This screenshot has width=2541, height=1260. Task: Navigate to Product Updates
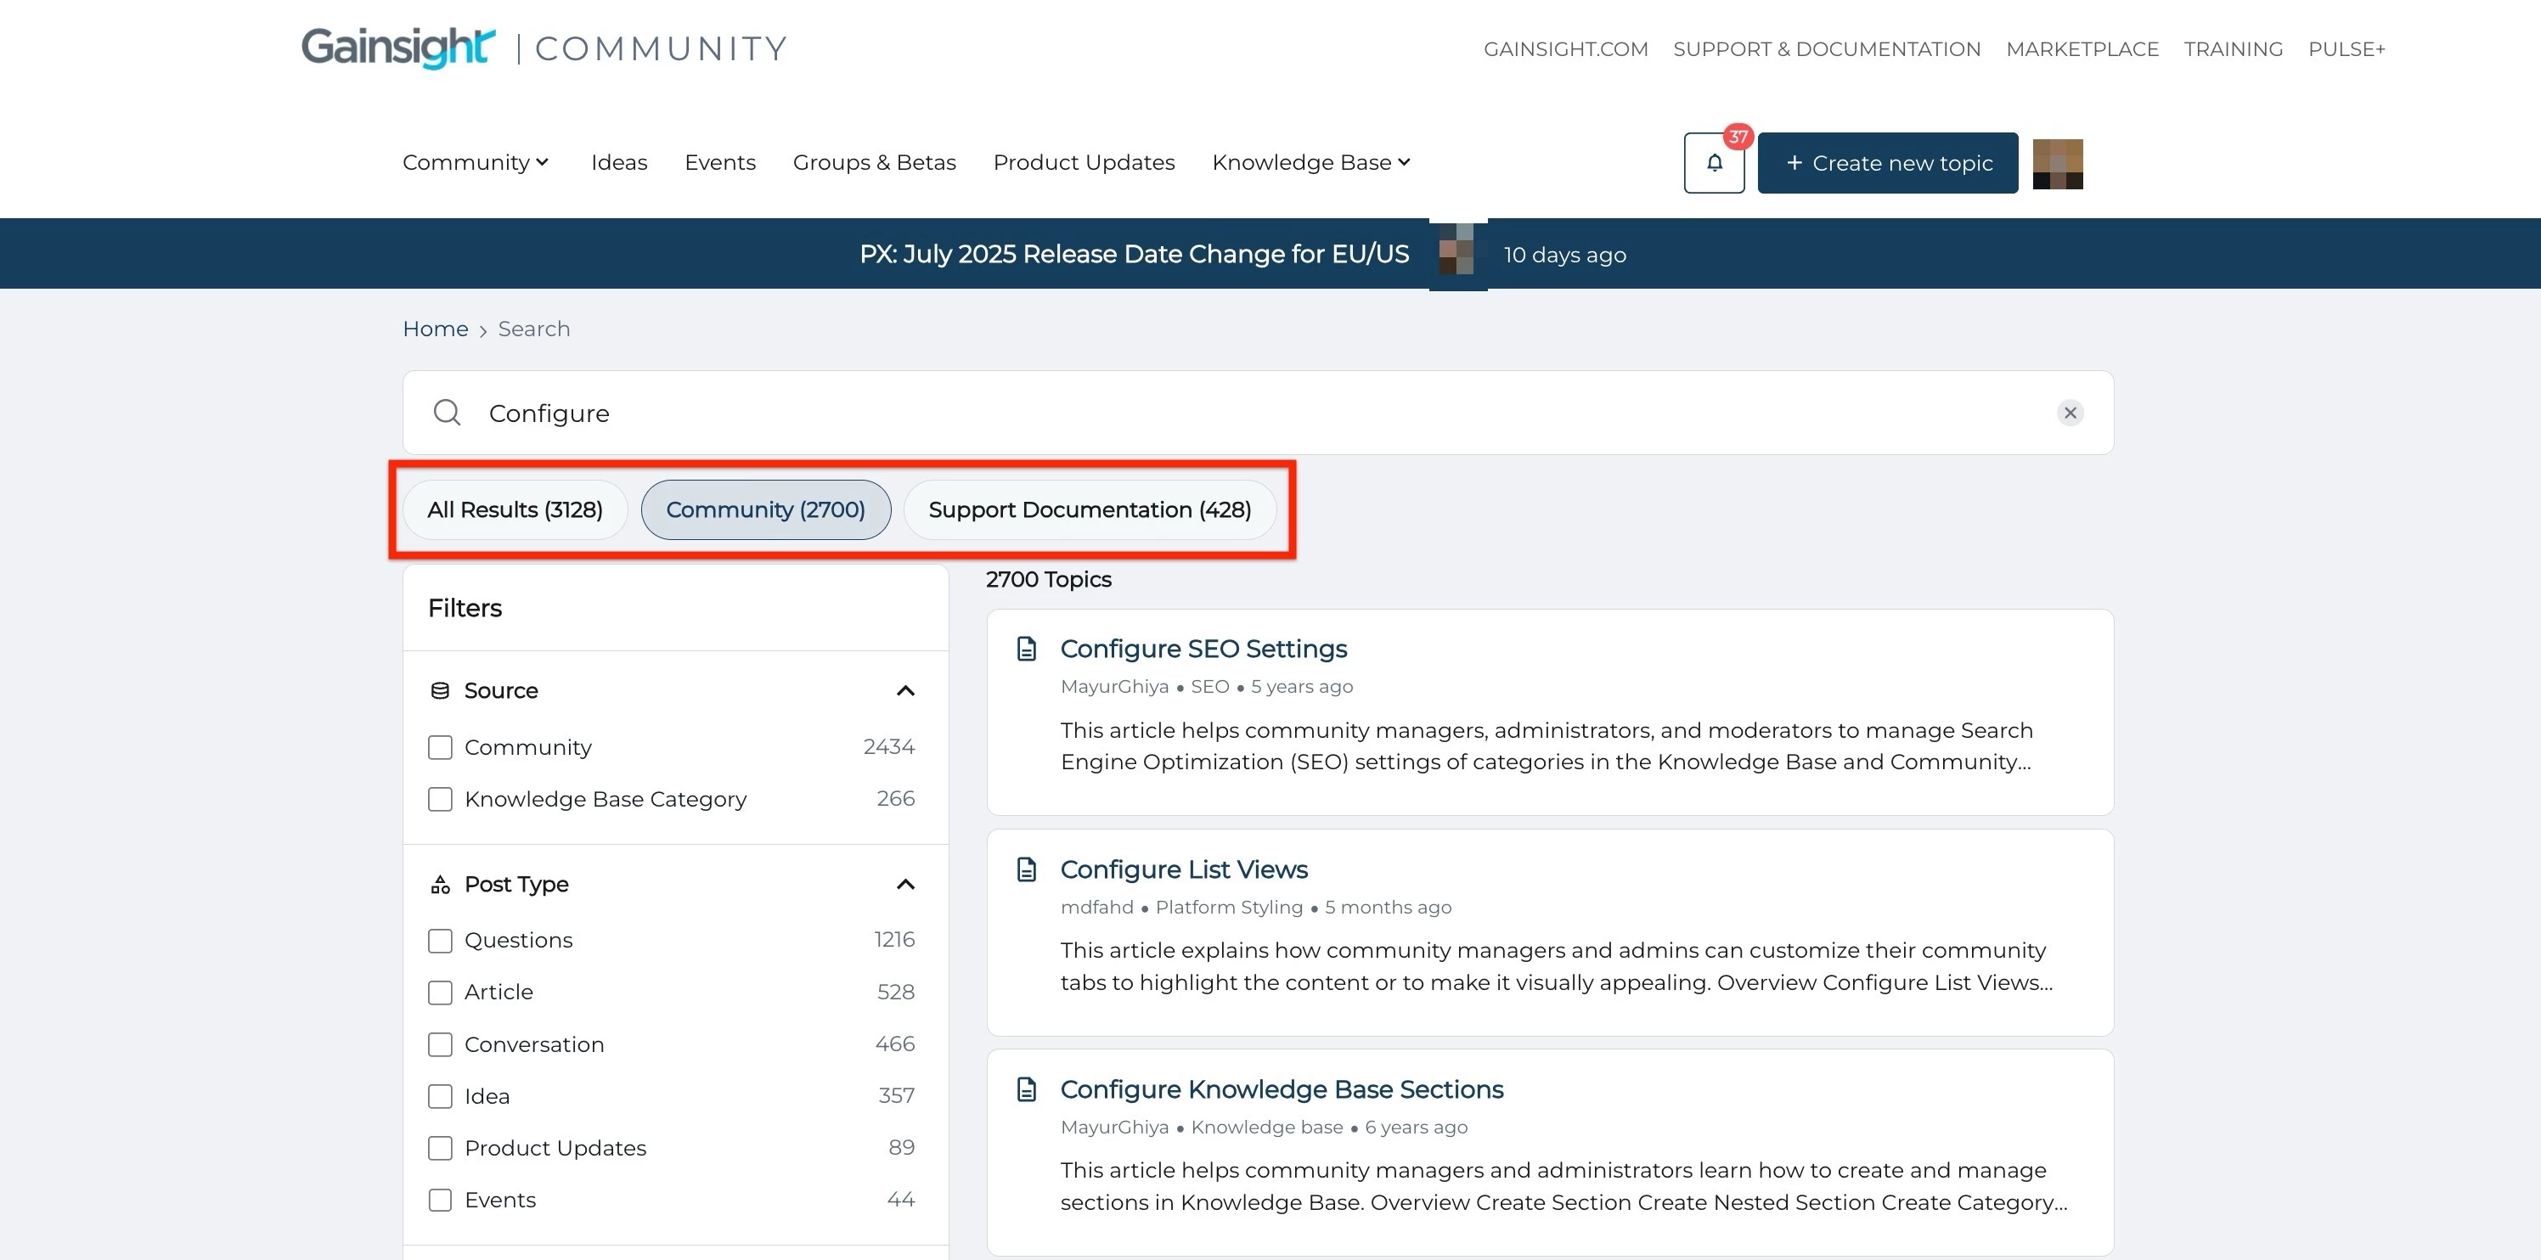point(1083,163)
